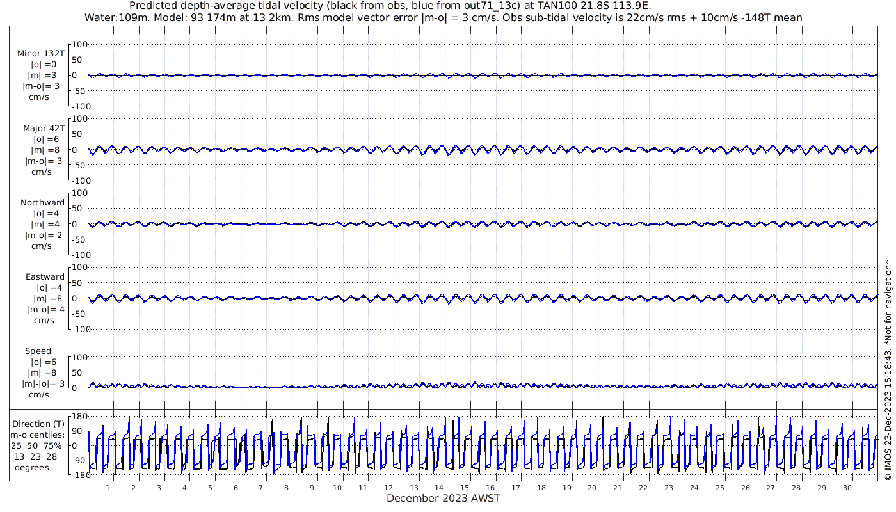Click "|o| =4" under the Eastward label
Viewport: 896px width, 512px height.
(x=49, y=288)
